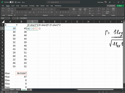Click the Cancel formula X icon
Viewport: 125px width, 93px height.
click(x=13, y=18)
